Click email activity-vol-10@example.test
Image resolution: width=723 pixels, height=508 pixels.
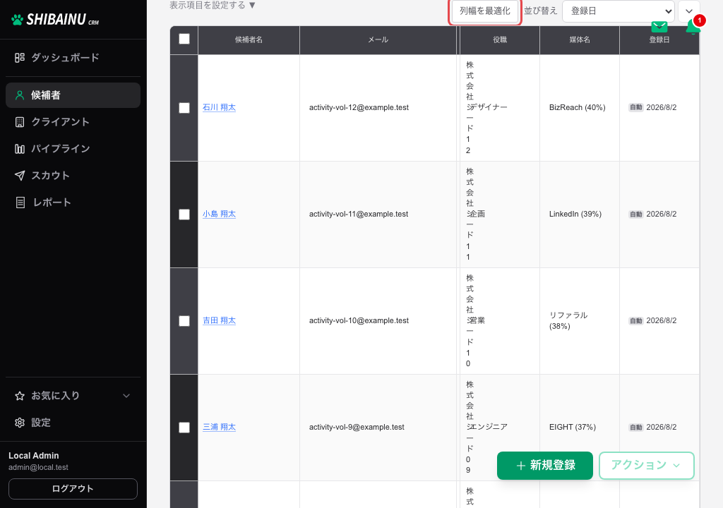point(359,320)
